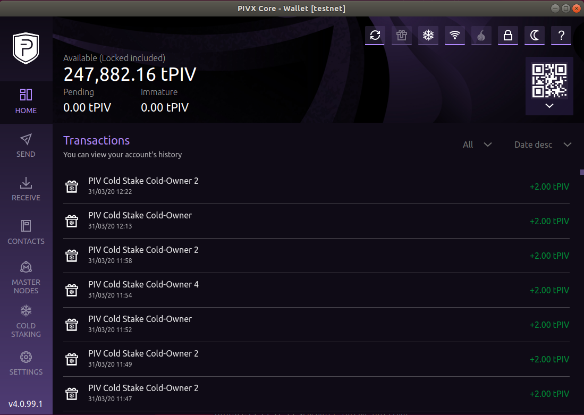Click the QR code thumbnail
This screenshot has width=584, height=415.
pos(549,80)
